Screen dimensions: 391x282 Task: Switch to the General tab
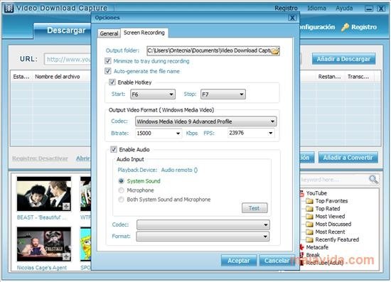[x=109, y=33]
